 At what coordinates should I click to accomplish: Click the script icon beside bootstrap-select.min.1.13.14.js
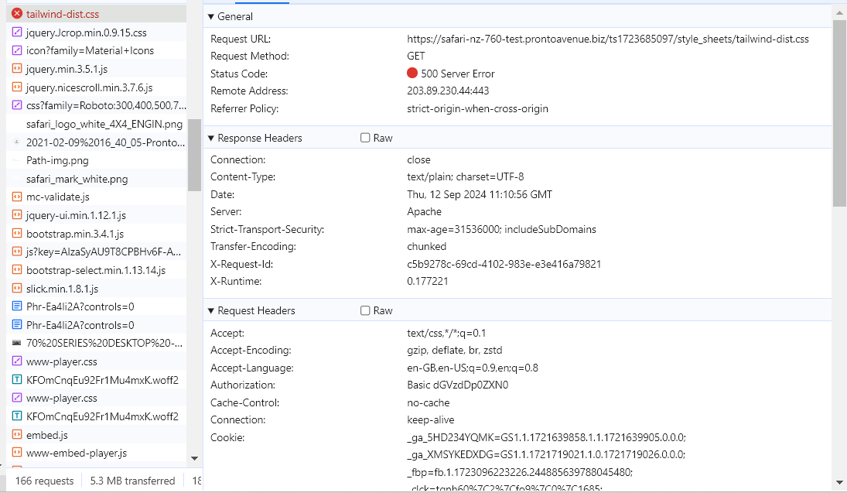[17, 270]
